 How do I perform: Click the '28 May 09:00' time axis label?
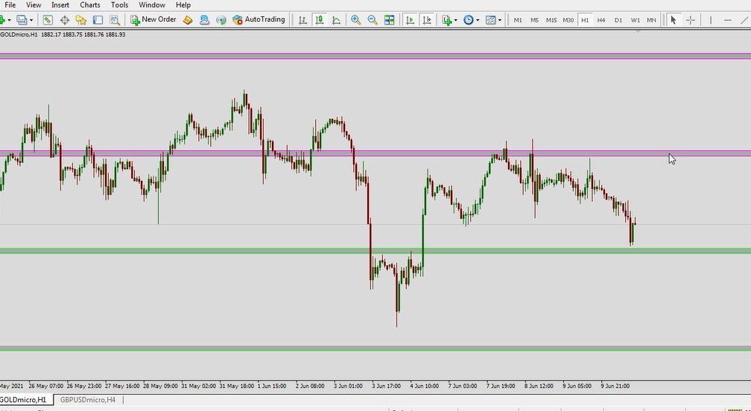click(x=161, y=386)
